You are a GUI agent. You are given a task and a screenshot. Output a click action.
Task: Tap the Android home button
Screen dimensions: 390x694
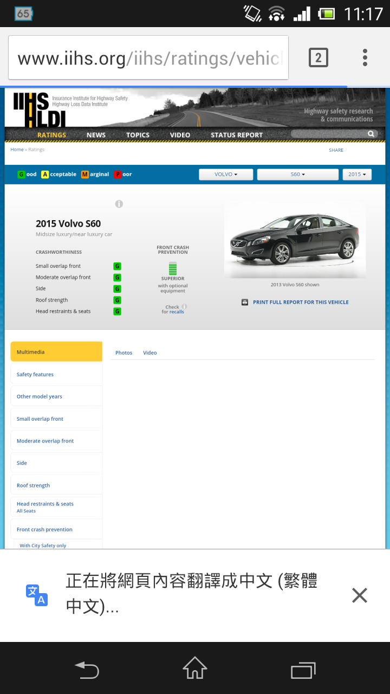click(x=195, y=668)
